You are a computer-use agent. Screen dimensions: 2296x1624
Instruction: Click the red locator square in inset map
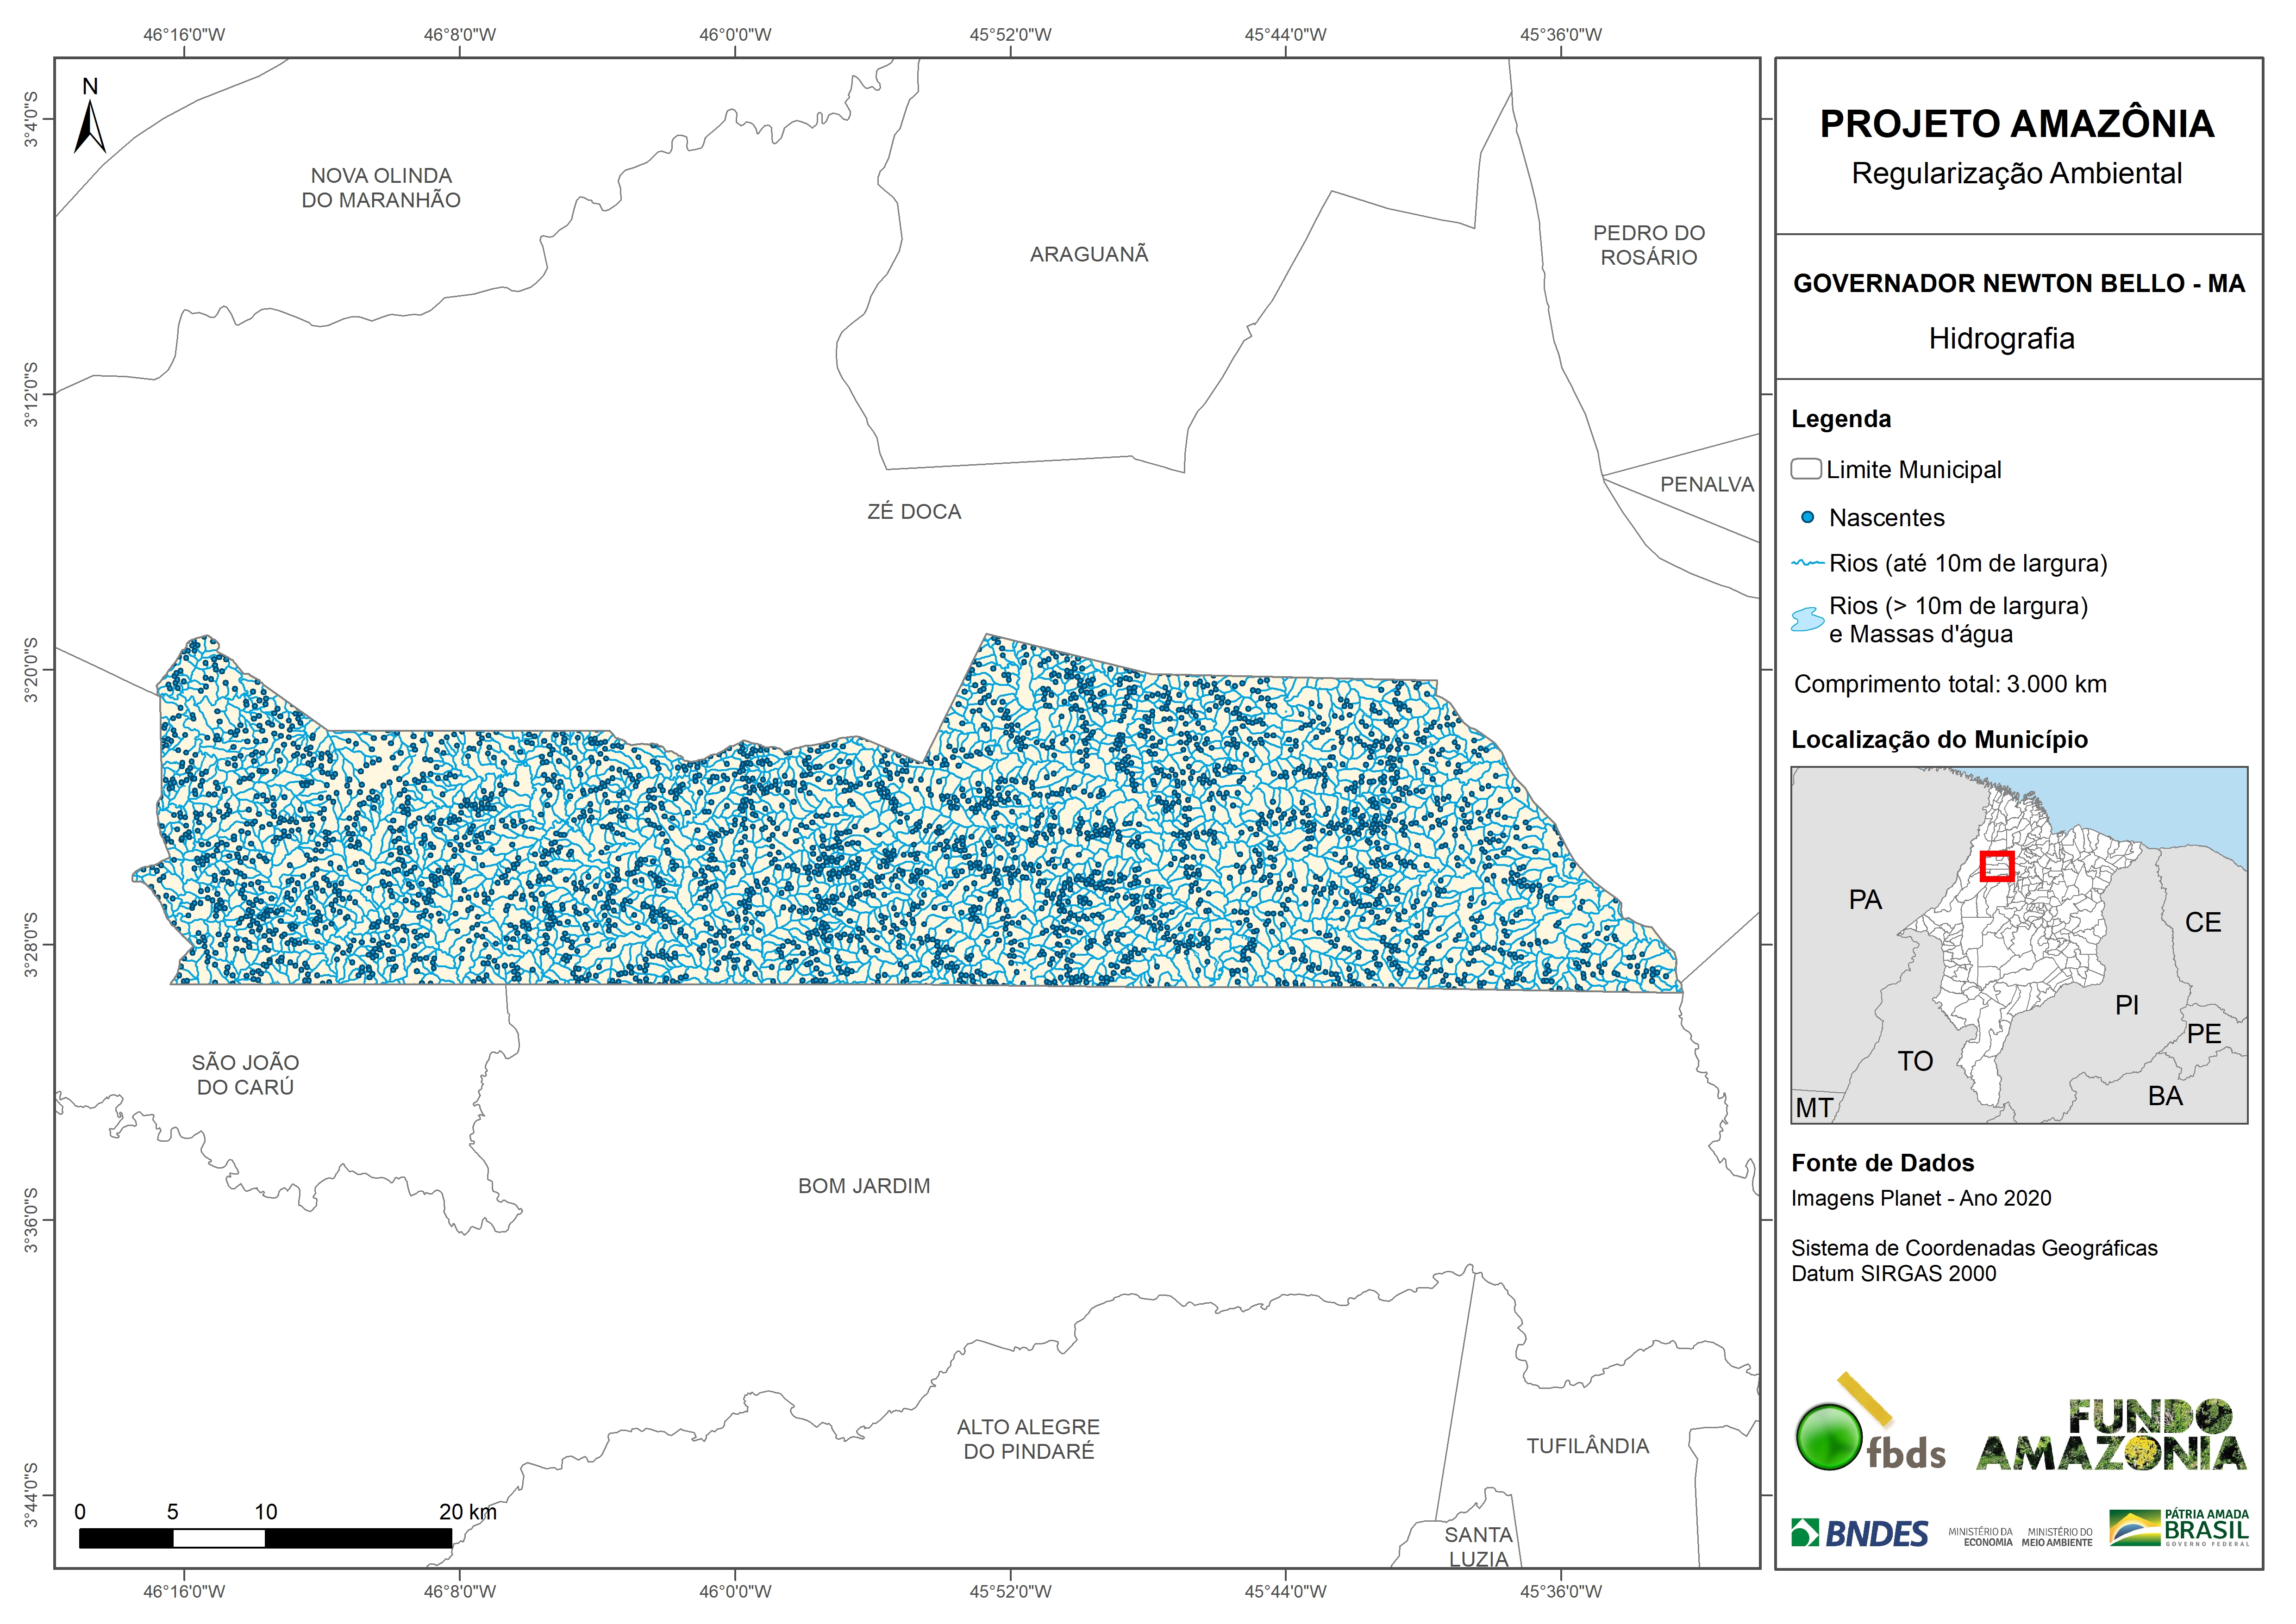coord(1997,866)
